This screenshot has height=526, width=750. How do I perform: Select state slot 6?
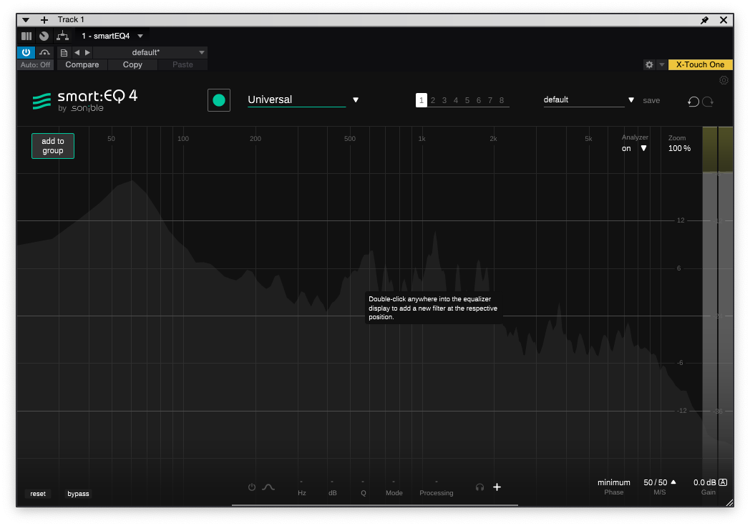pos(479,100)
